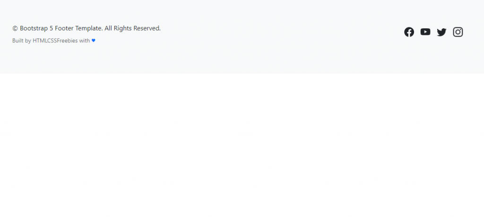Click the word 'Footer' in copyright text
The width and height of the screenshot is (484, 217).
click(64, 28)
